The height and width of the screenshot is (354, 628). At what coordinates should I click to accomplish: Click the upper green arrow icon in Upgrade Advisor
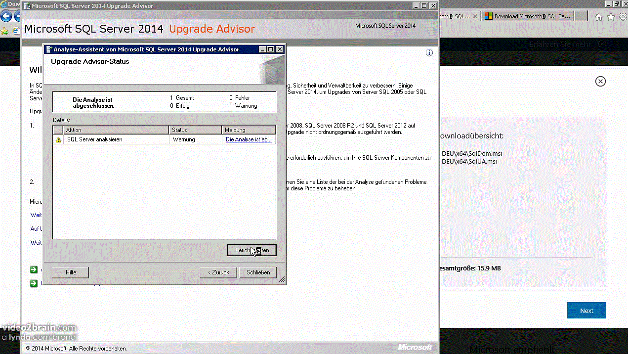34,269
